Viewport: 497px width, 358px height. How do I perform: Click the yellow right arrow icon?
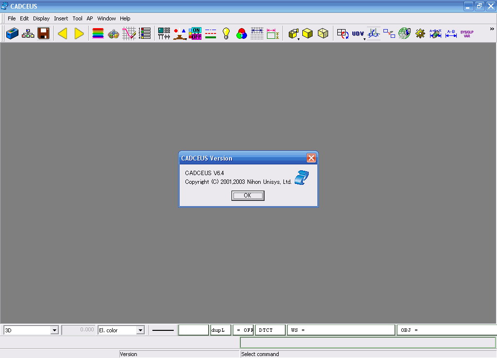79,33
